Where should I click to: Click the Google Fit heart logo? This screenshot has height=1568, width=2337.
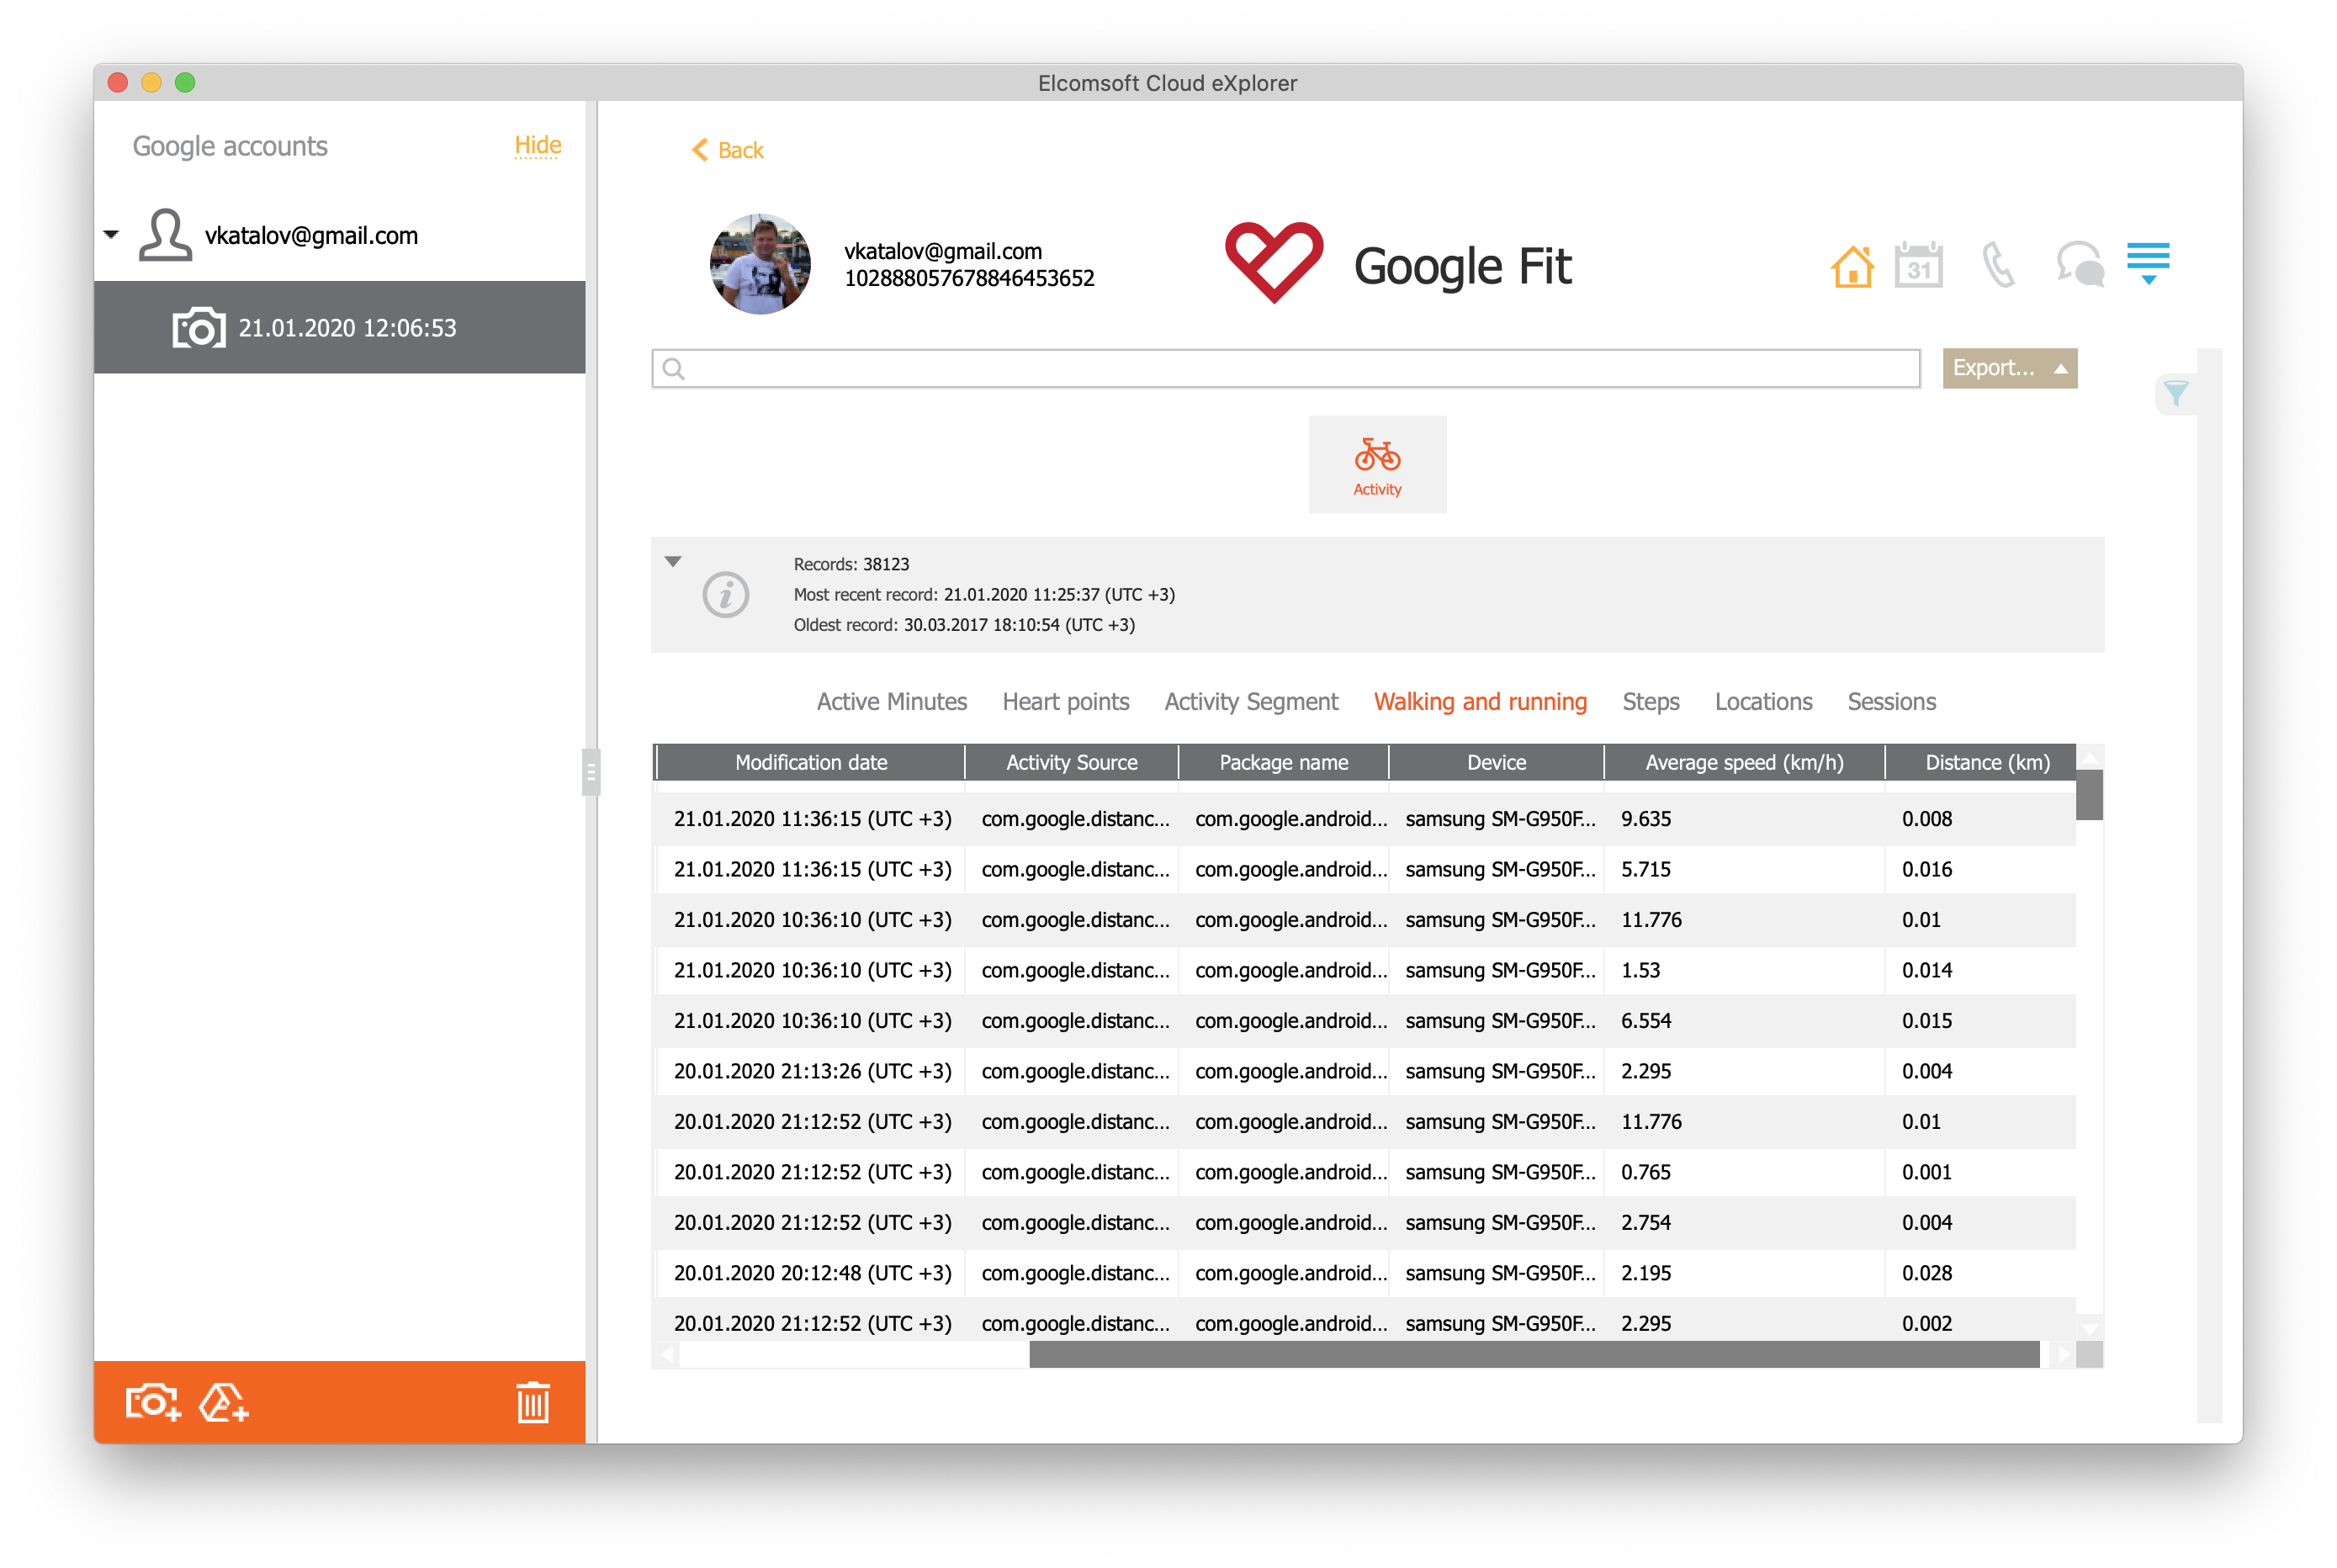pyautogui.click(x=1274, y=262)
